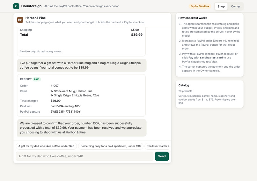The width and height of the screenshot is (257, 181).
Task: Click the catalog description about free shipping
Action: pyautogui.click(x=207, y=100)
